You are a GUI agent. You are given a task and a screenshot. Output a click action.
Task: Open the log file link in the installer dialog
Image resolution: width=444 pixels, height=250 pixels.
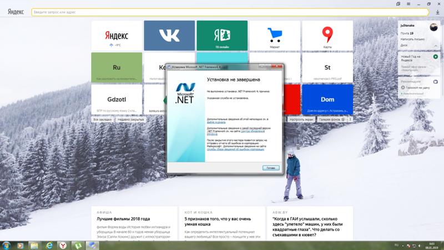216,122
